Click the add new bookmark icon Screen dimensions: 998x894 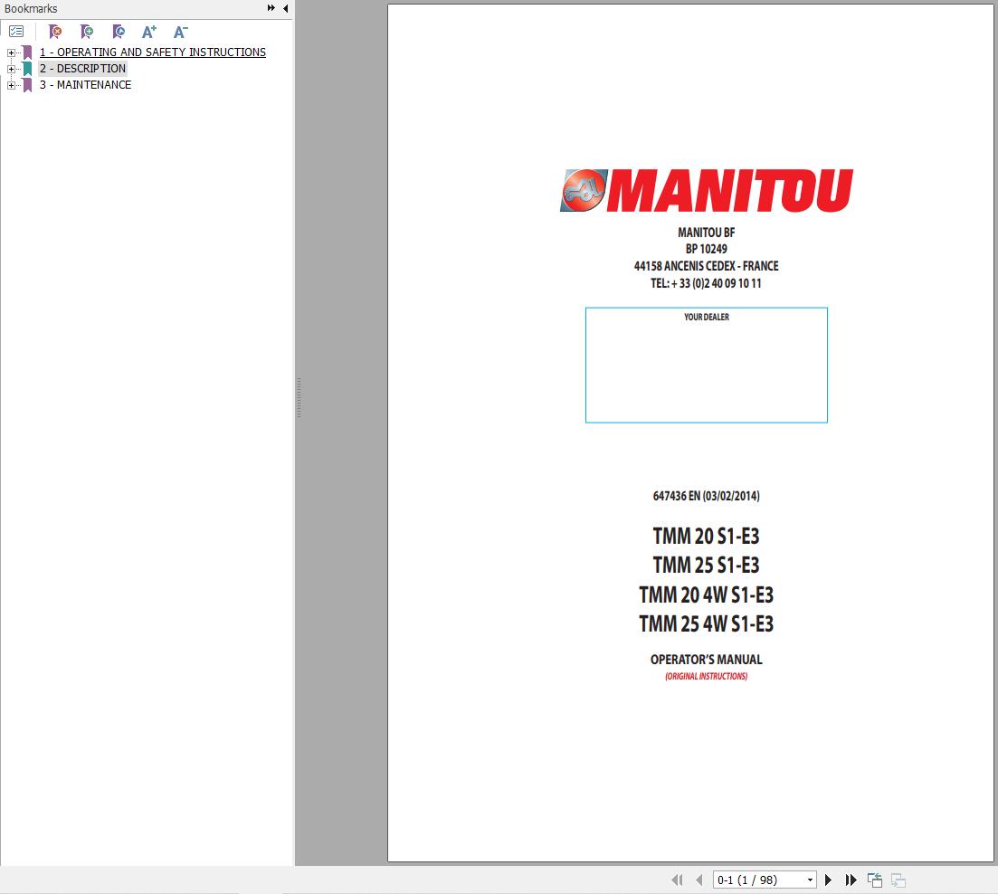click(x=87, y=31)
